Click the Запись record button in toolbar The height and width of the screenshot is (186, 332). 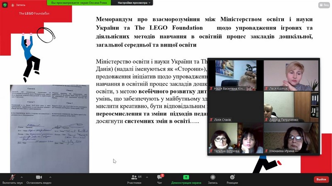(x=213, y=179)
